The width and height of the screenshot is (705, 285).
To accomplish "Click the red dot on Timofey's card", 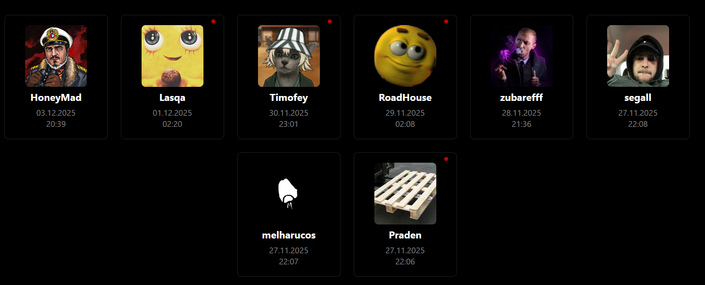I will coord(330,21).
